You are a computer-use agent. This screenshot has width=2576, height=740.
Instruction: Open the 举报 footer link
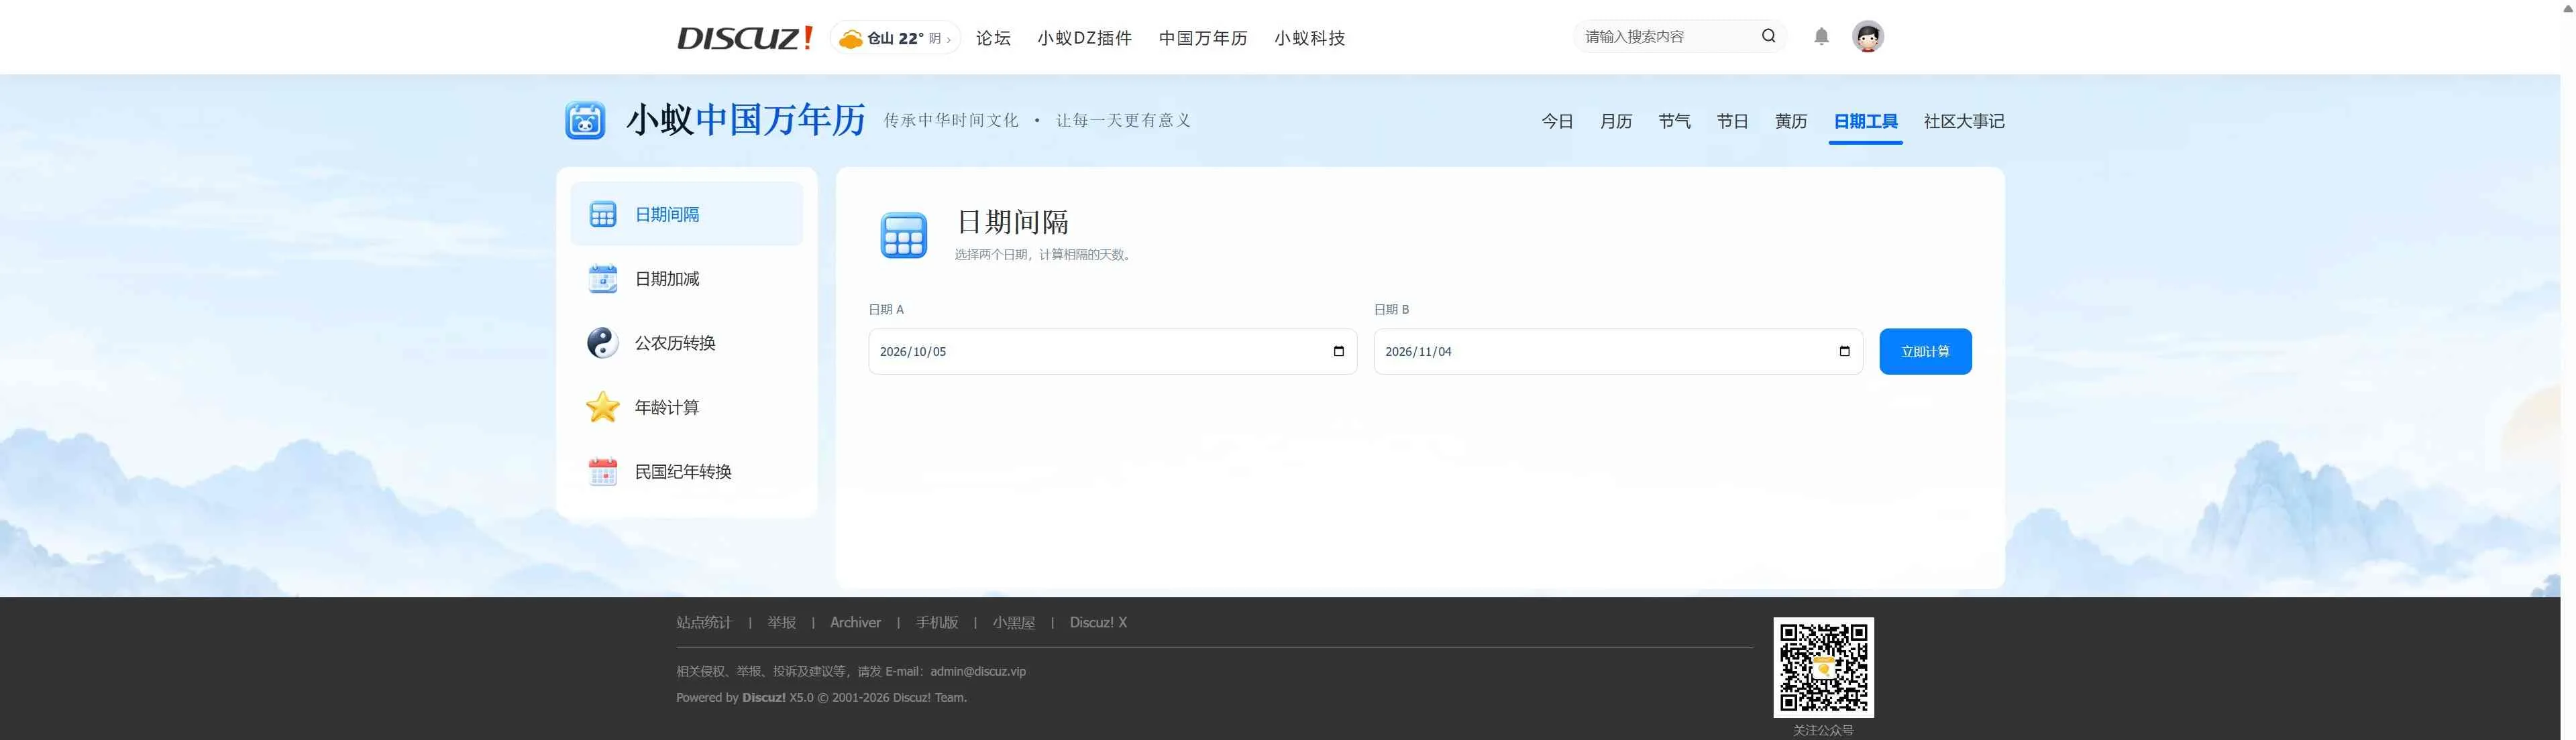pyautogui.click(x=782, y=622)
